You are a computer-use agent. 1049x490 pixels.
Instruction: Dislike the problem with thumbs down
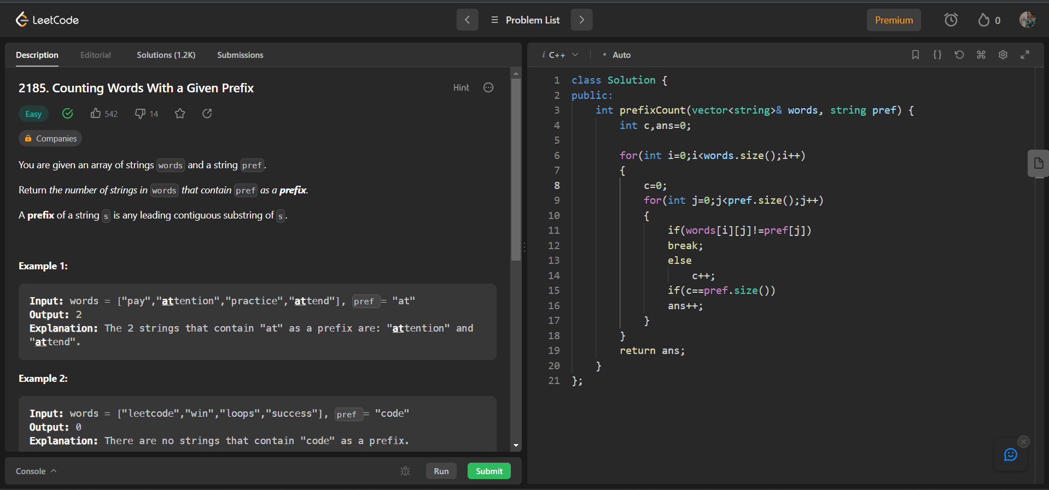tap(140, 113)
